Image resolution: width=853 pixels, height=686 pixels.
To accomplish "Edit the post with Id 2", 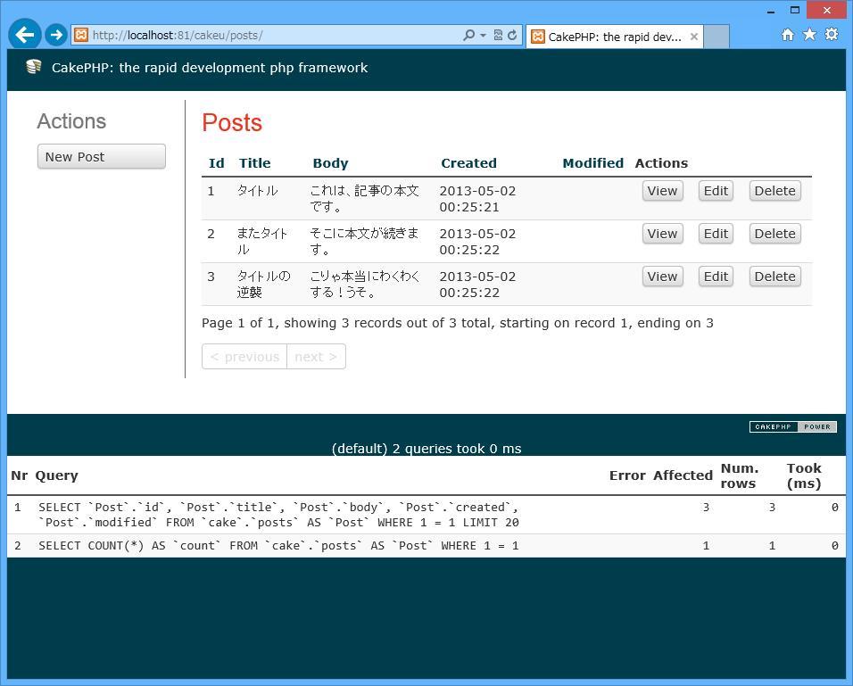I will click(716, 234).
